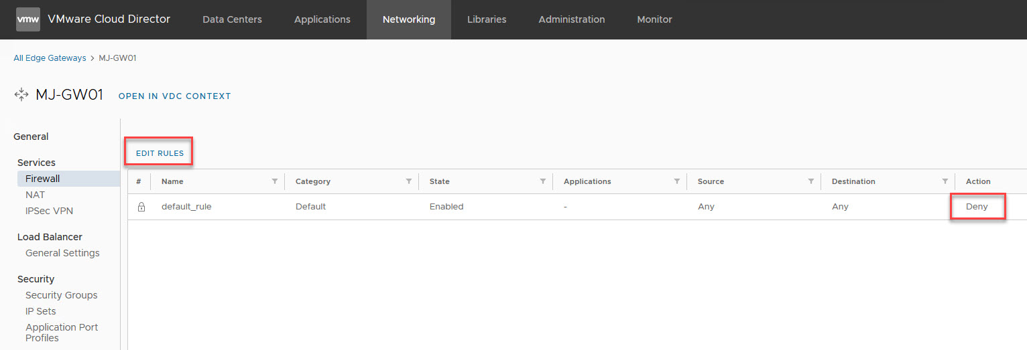
Task: Open the Applications column filter icon
Action: click(x=676, y=181)
